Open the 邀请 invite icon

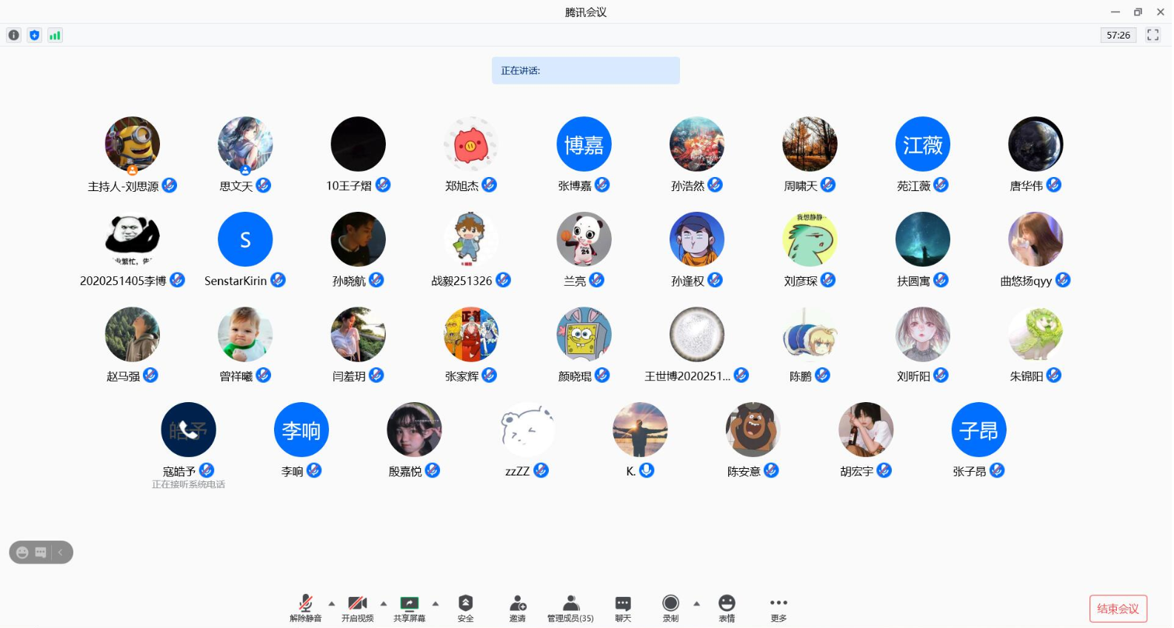[x=518, y=608]
